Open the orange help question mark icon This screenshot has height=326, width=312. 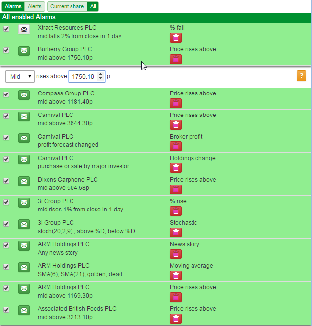click(x=301, y=76)
